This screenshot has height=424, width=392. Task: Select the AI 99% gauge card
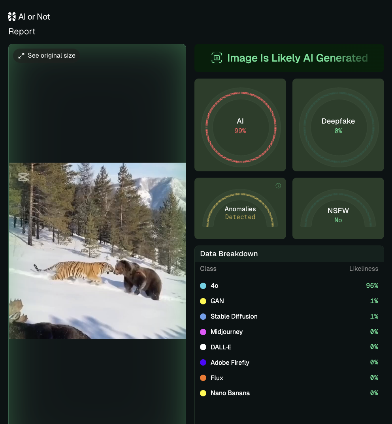pos(240,125)
